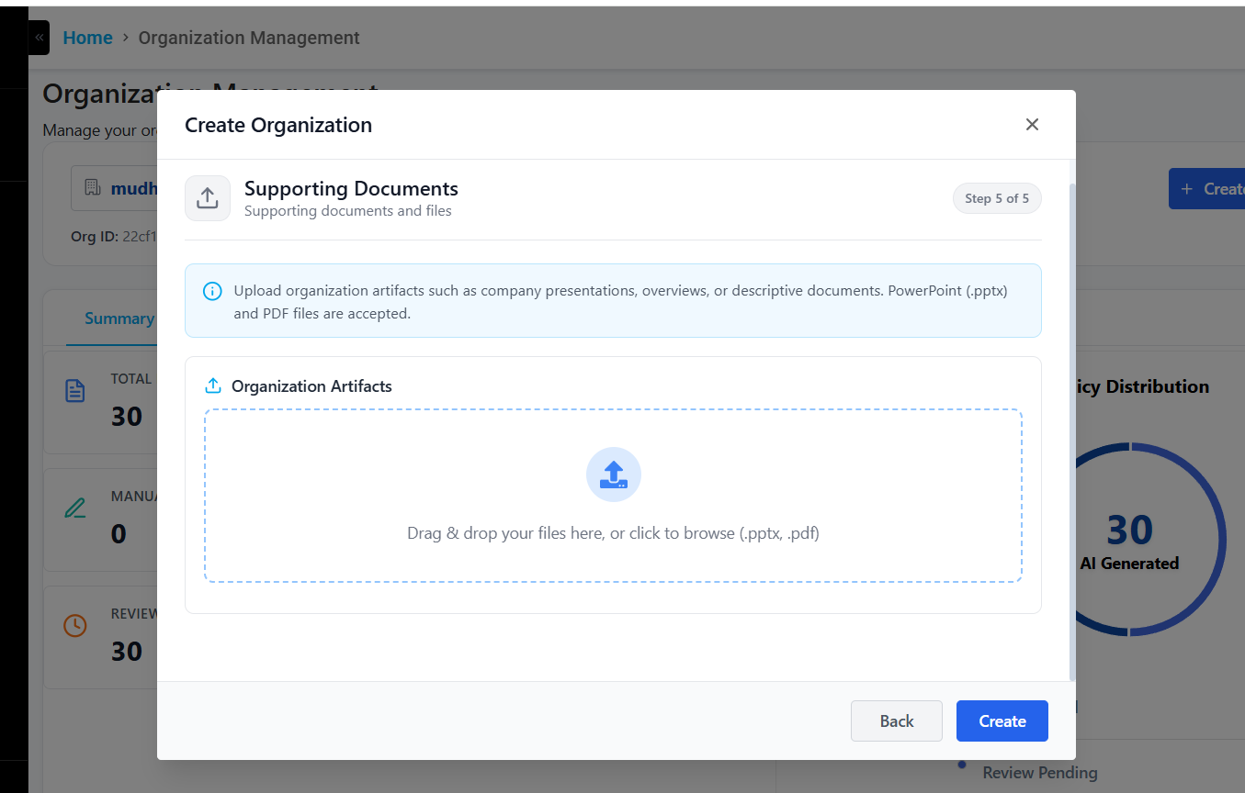The width and height of the screenshot is (1245, 793).
Task: Collapse the sidebar with double-chevron icon
Action: [x=39, y=38]
